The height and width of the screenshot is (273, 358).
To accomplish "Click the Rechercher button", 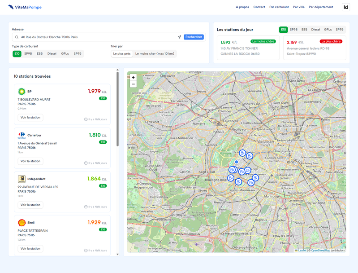I will 194,37.
